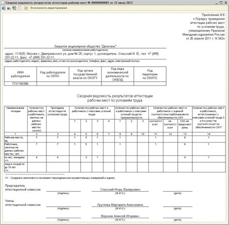Screen dimensions: 229x225
Task: Click the name 'Воронов Алексей Игоревич'
Action: [x=120, y=216]
